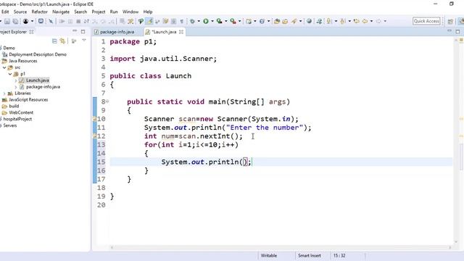The image size is (464, 261).
Task: Click the Run with Coverage icon
Action: pyautogui.click(x=219, y=21)
